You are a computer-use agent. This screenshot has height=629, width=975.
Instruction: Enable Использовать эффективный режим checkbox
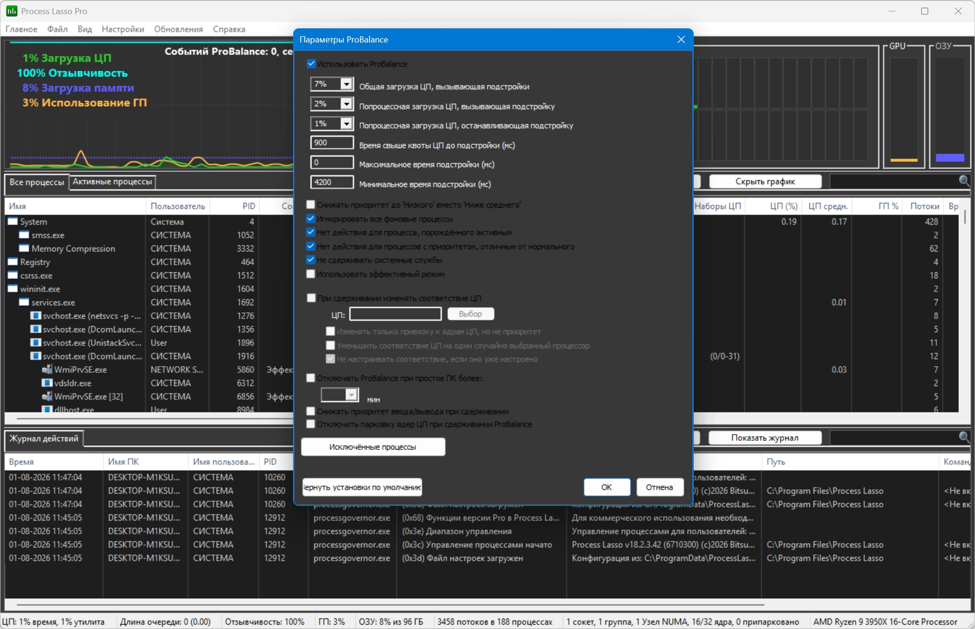click(311, 274)
